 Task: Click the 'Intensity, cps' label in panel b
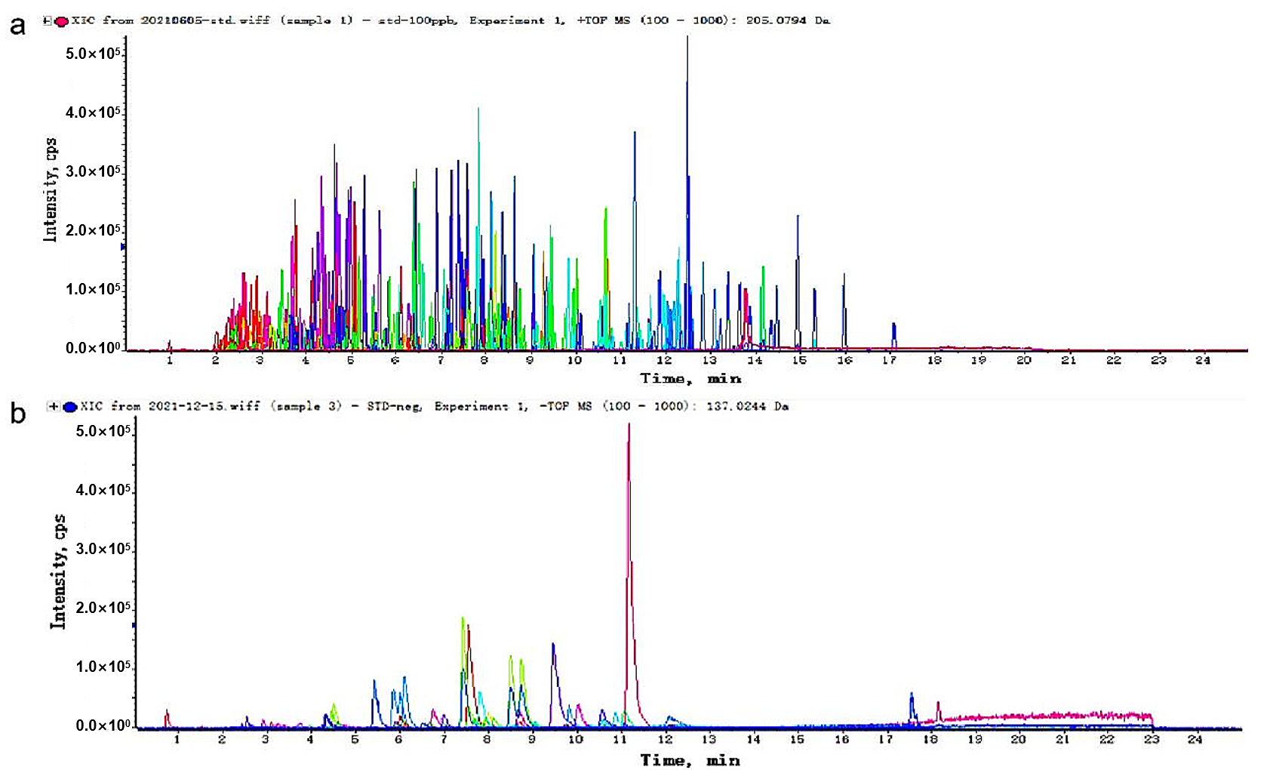pyautogui.click(x=58, y=571)
